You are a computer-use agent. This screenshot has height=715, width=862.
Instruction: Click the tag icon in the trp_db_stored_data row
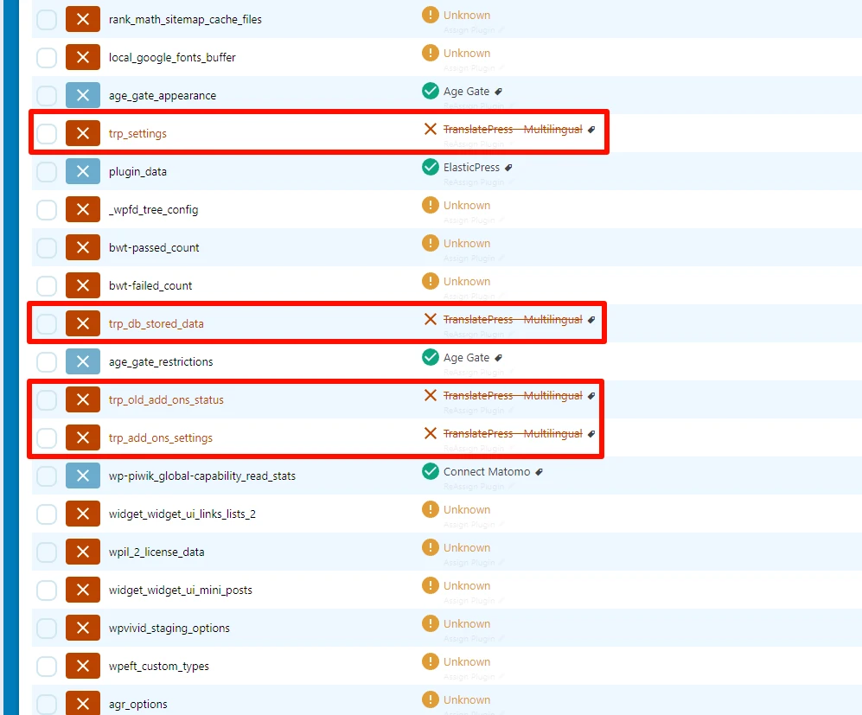591,320
